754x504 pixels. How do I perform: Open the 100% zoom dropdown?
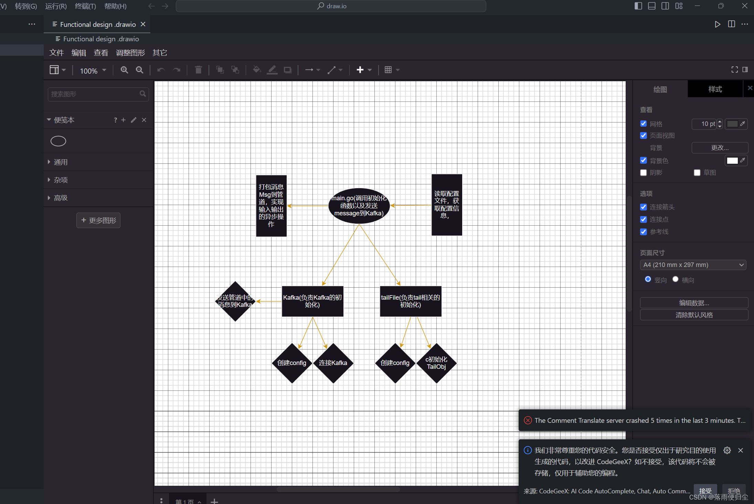tap(93, 71)
